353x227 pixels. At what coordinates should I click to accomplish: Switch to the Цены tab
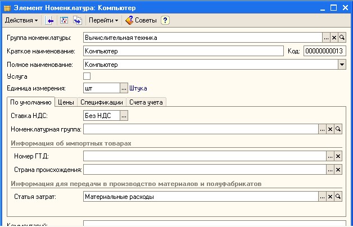tap(66, 102)
